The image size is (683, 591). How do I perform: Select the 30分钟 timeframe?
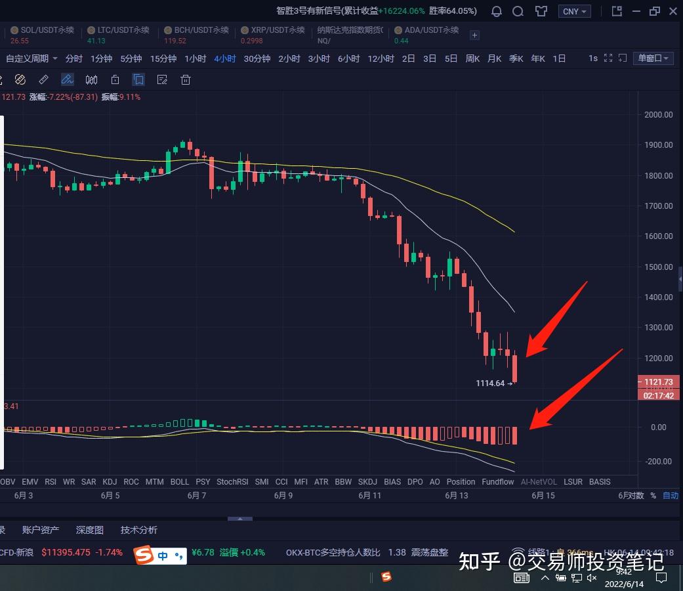257,58
